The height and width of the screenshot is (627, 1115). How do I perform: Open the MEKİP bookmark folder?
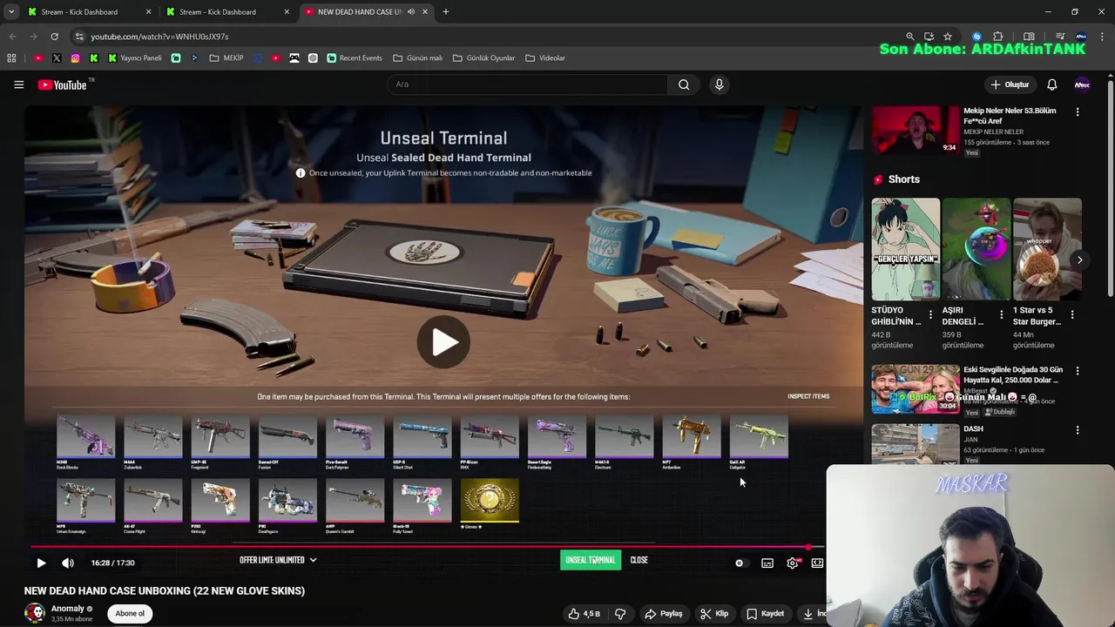click(x=226, y=58)
